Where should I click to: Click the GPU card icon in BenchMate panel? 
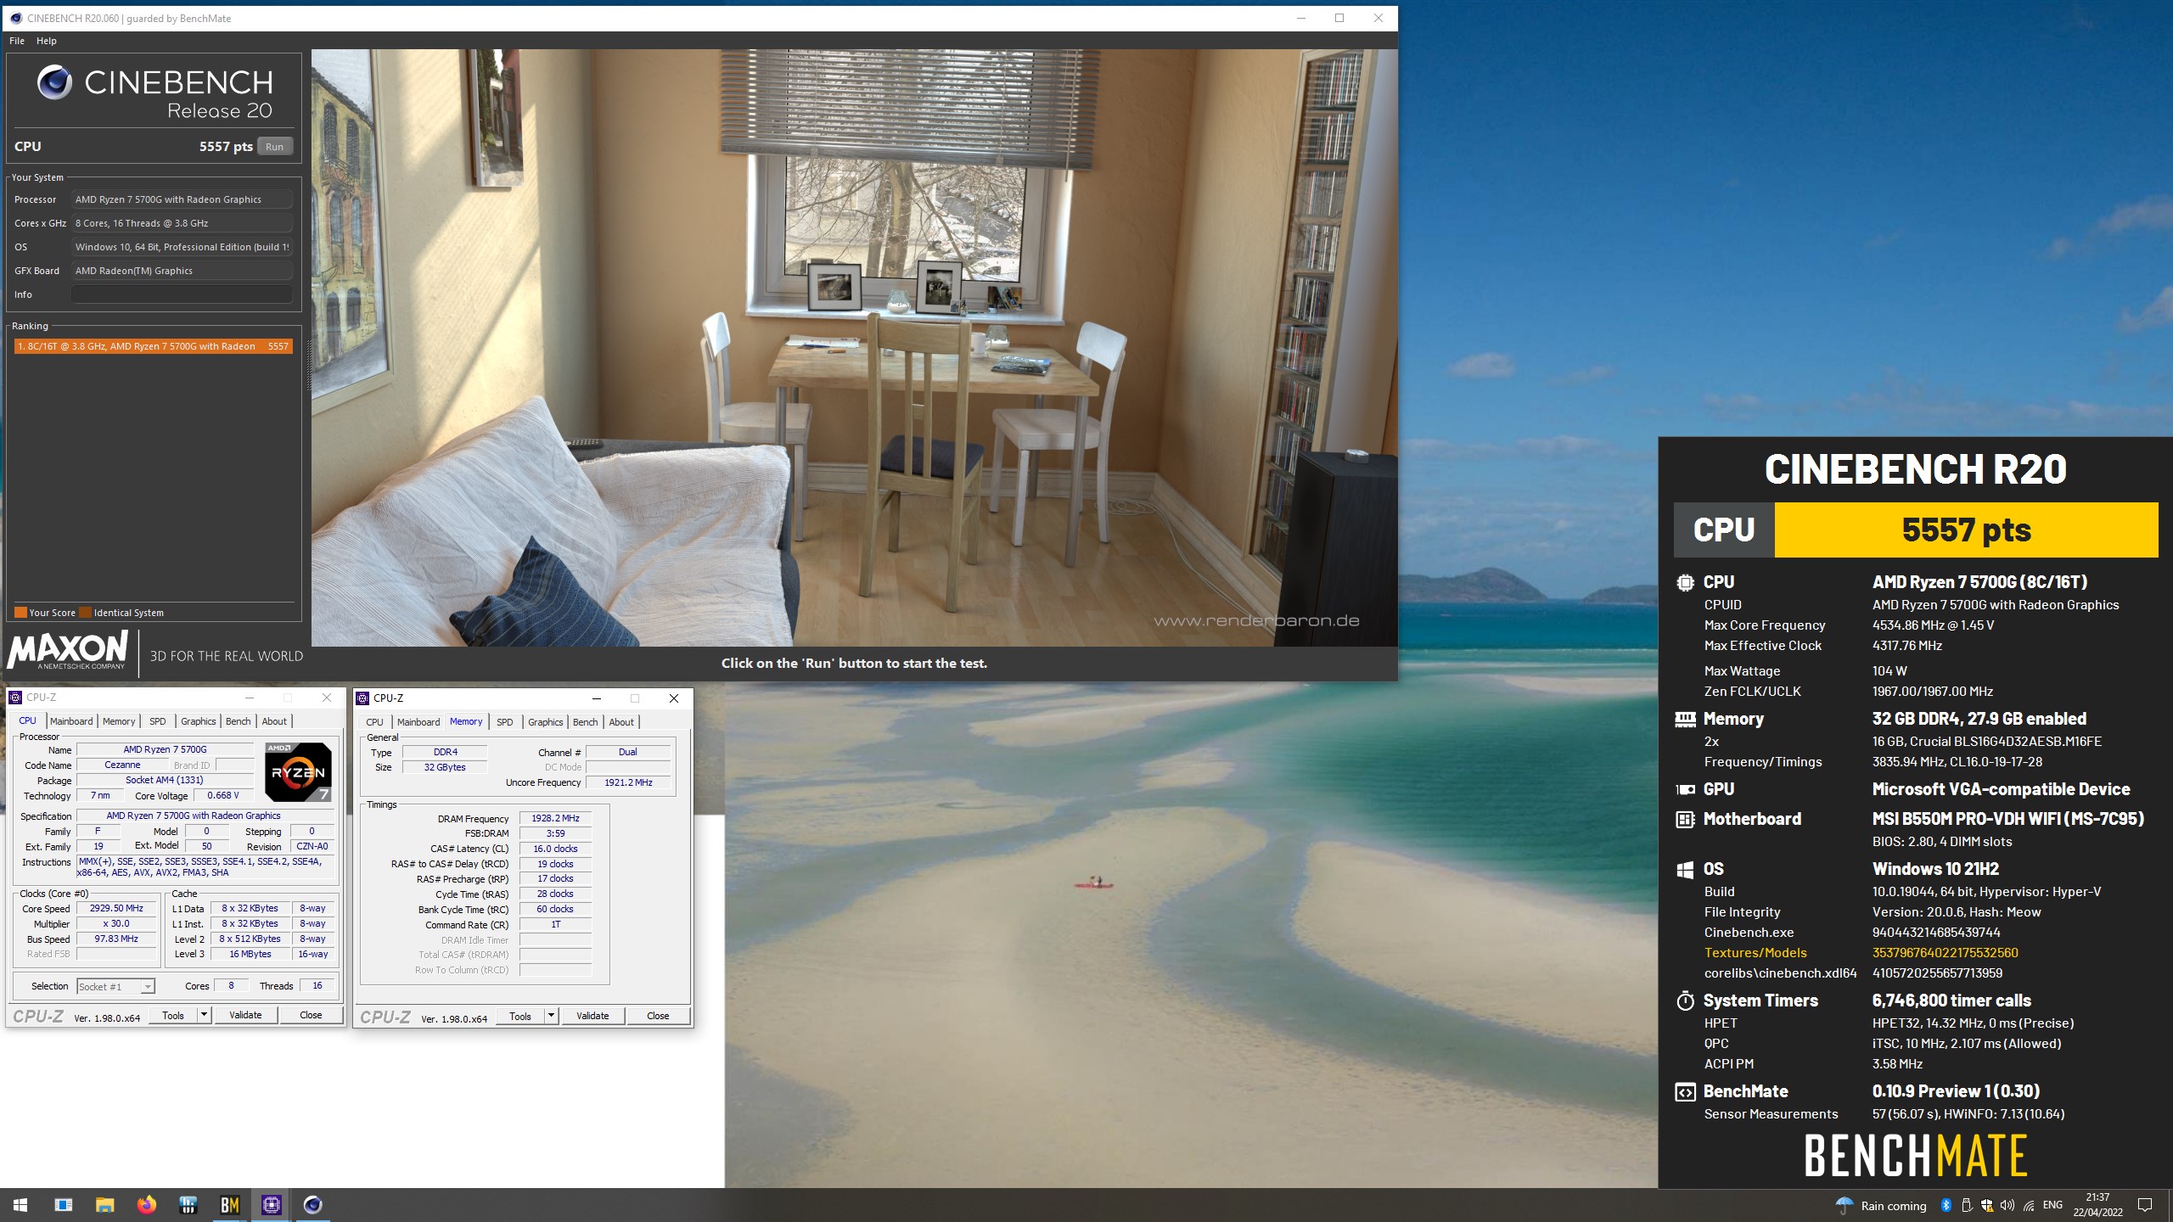pos(1685,789)
